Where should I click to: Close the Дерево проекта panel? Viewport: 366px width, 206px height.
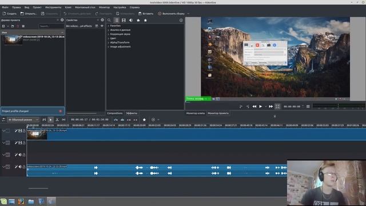point(62,20)
